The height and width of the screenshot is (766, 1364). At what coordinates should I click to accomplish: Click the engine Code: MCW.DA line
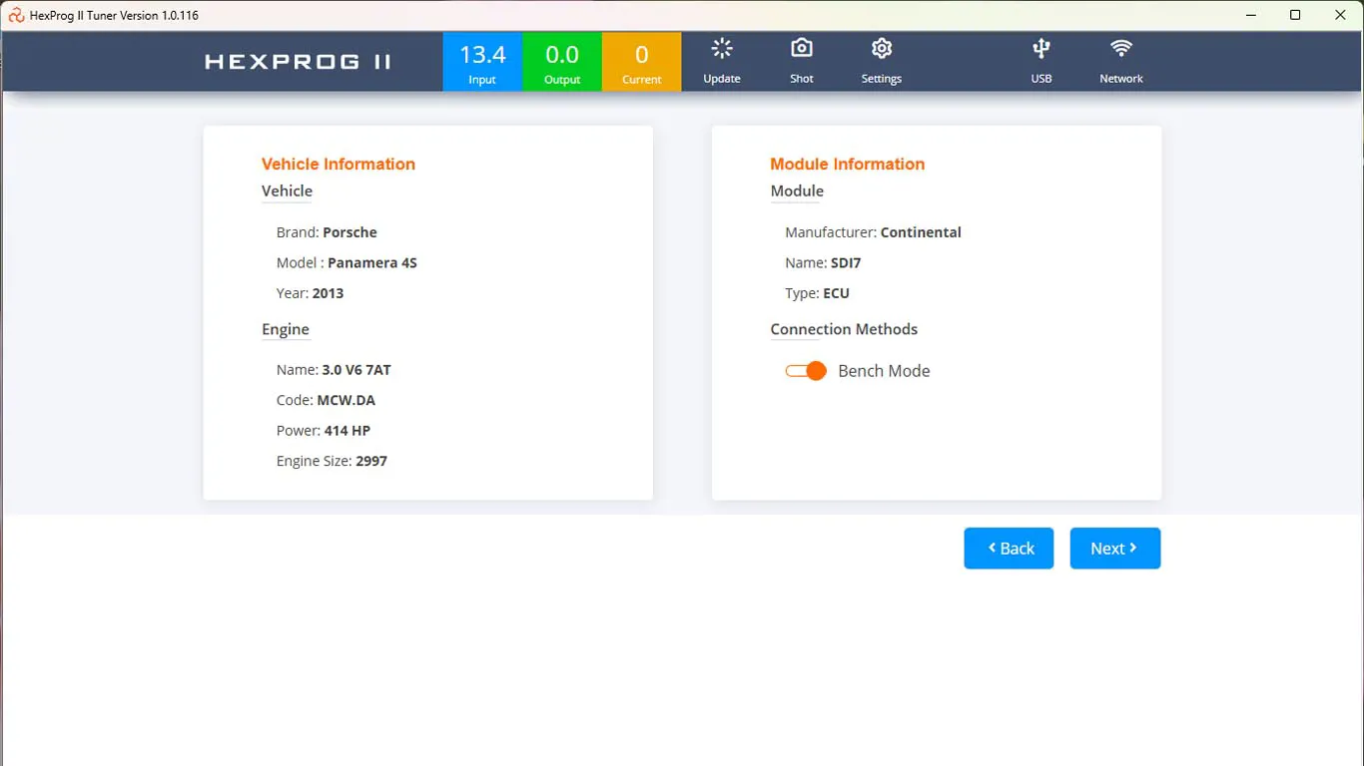[x=326, y=400]
